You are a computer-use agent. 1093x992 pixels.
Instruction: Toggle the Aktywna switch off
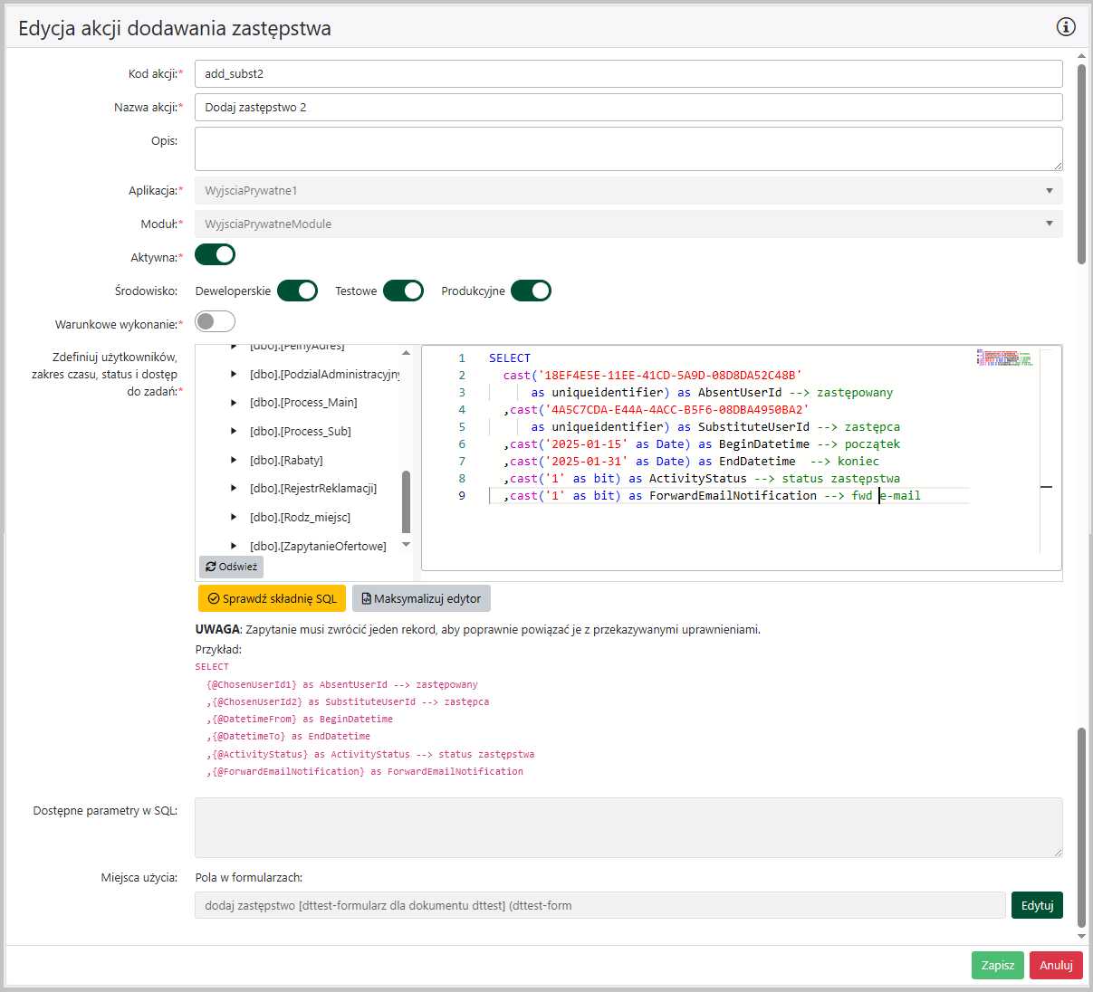click(216, 255)
